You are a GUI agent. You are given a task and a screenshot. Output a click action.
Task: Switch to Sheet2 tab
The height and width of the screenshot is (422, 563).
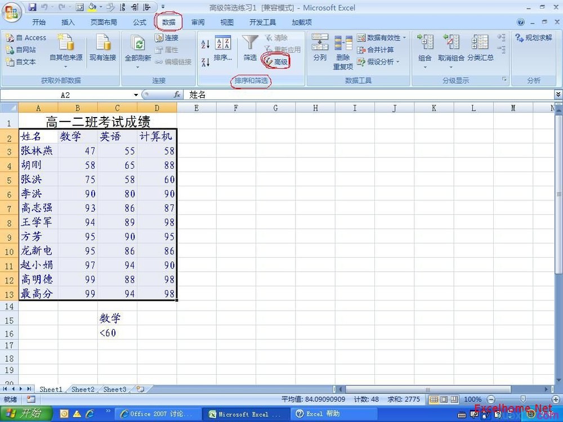[x=83, y=389]
